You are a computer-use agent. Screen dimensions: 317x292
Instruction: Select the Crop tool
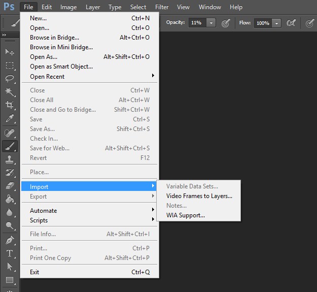click(x=10, y=105)
